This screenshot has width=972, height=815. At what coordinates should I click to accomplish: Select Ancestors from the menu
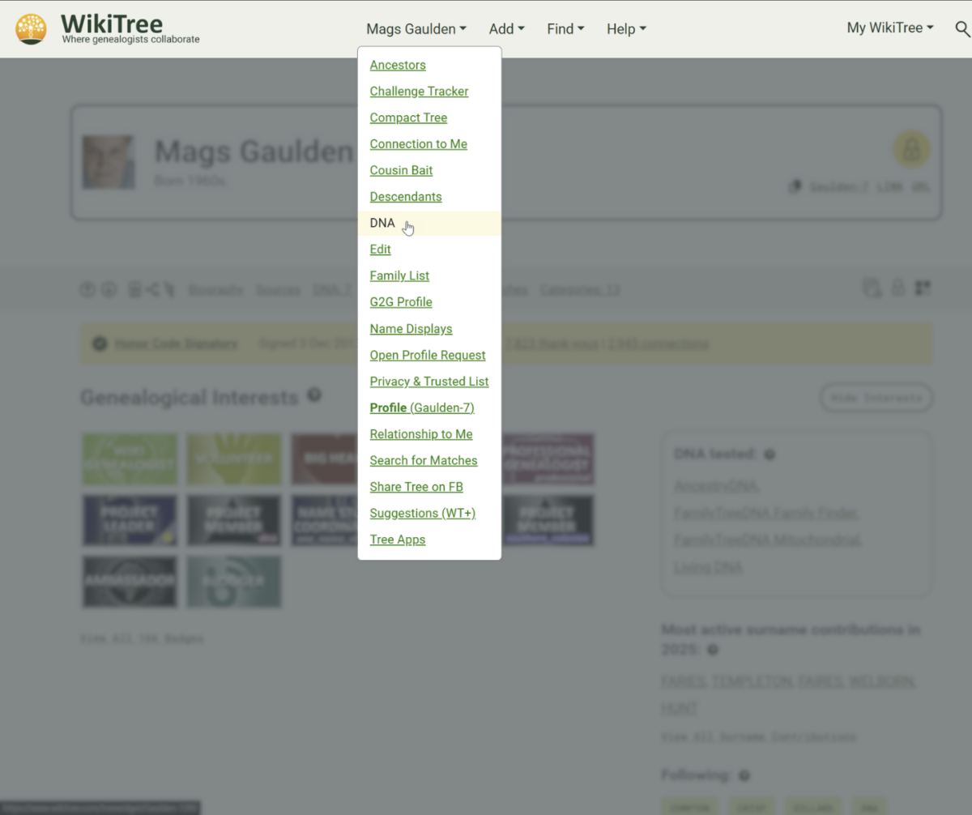click(398, 65)
